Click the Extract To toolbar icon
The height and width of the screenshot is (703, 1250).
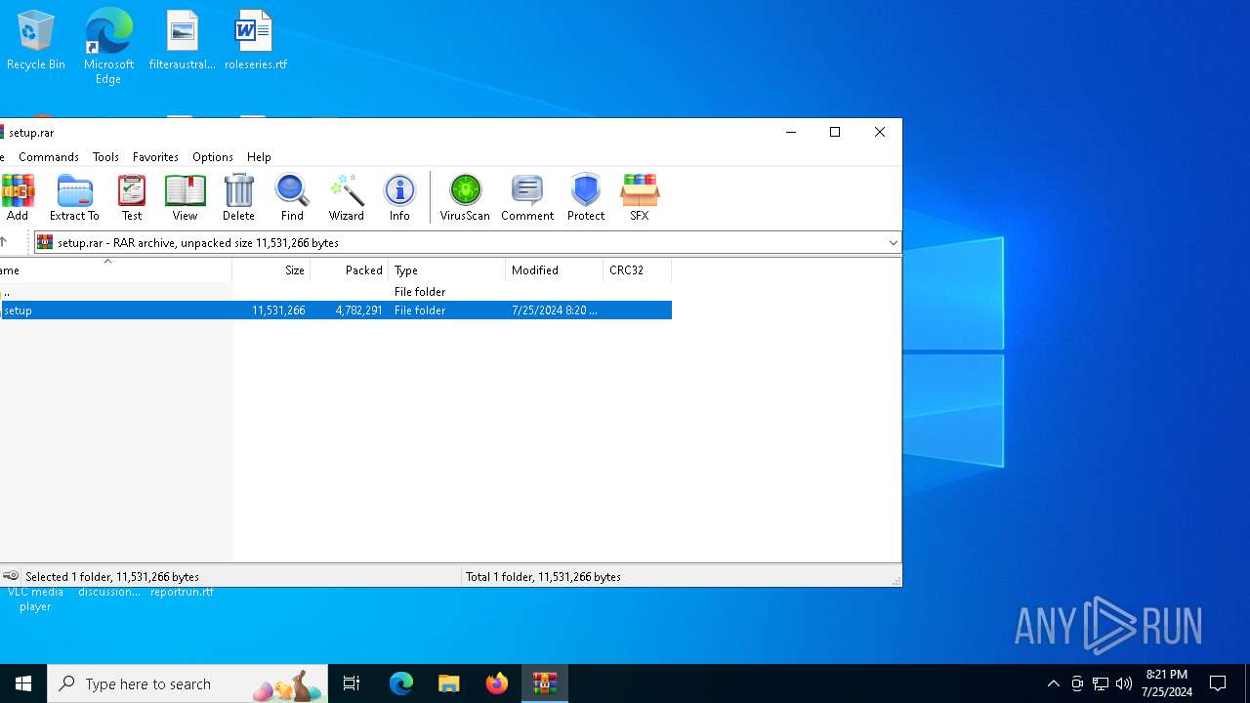pyautogui.click(x=74, y=197)
